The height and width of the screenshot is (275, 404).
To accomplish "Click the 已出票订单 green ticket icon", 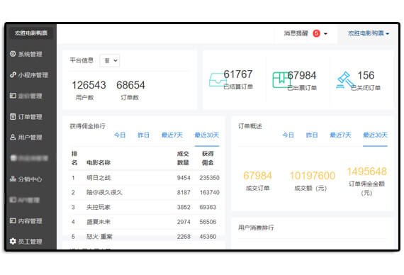I will click(281, 80).
